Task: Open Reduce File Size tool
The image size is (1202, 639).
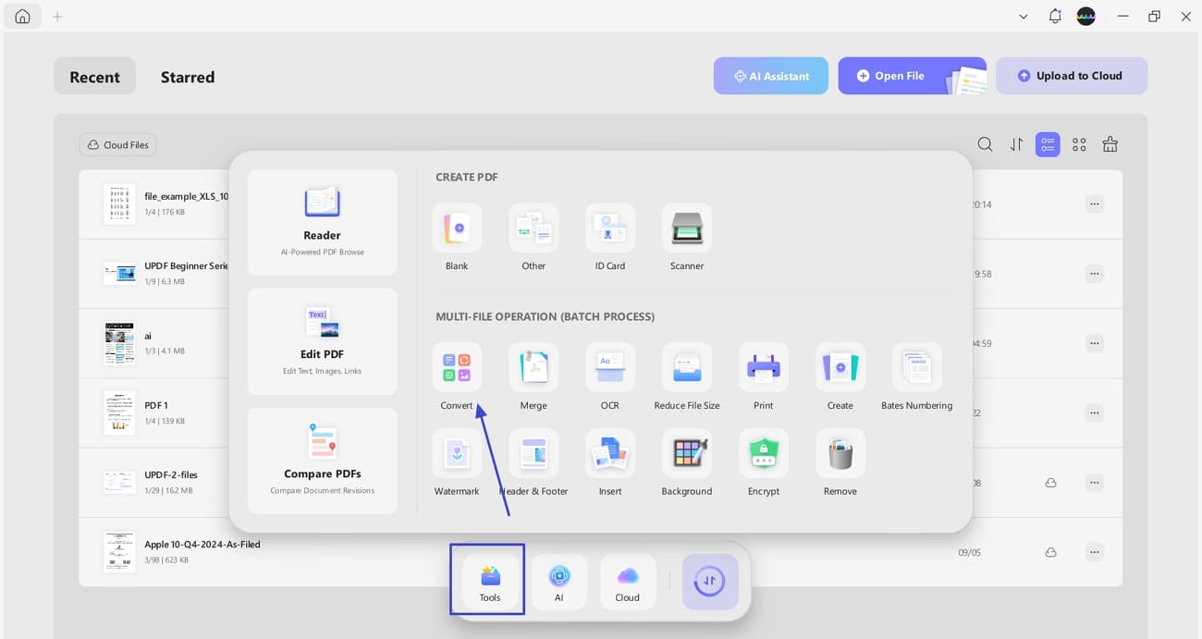Action: coord(687,367)
